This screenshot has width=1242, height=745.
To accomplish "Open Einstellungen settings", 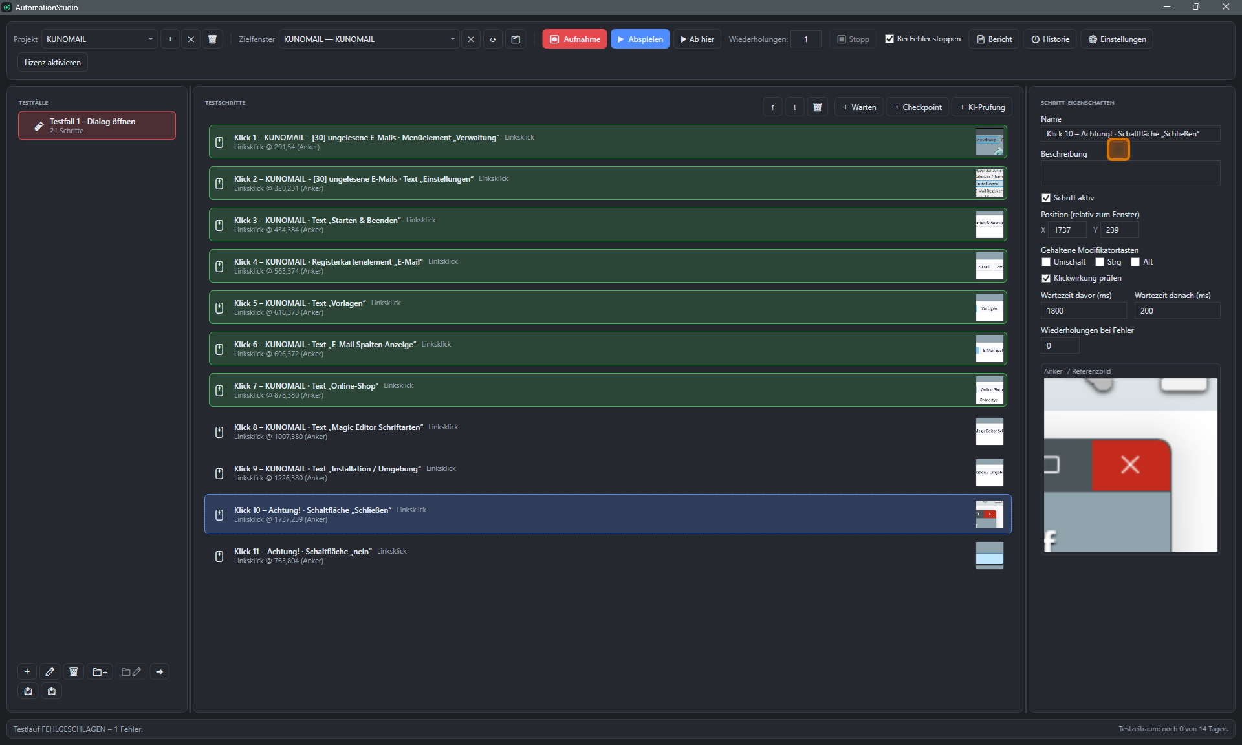I will pos(1117,39).
